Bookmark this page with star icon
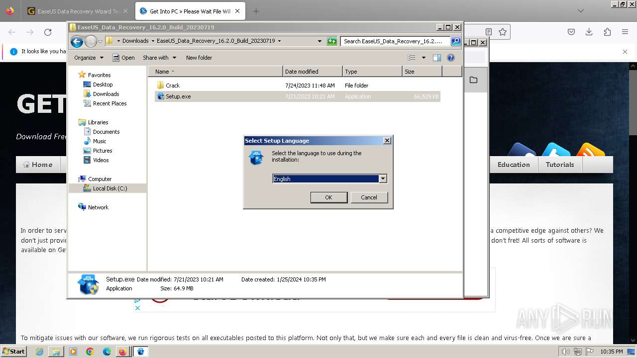 pyautogui.click(x=503, y=32)
